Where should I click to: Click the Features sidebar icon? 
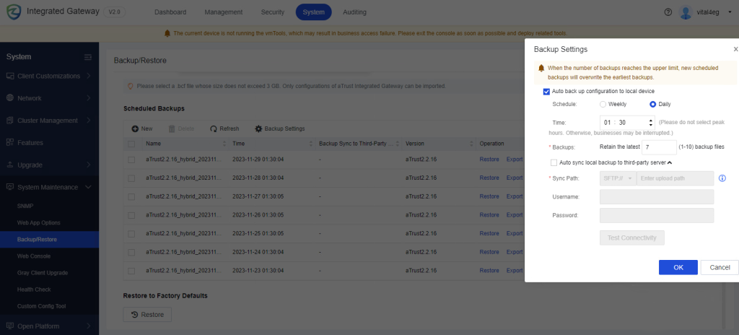click(10, 142)
